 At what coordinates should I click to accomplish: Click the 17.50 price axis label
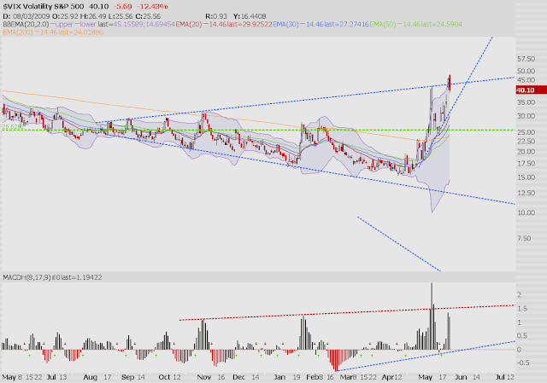(526, 164)
